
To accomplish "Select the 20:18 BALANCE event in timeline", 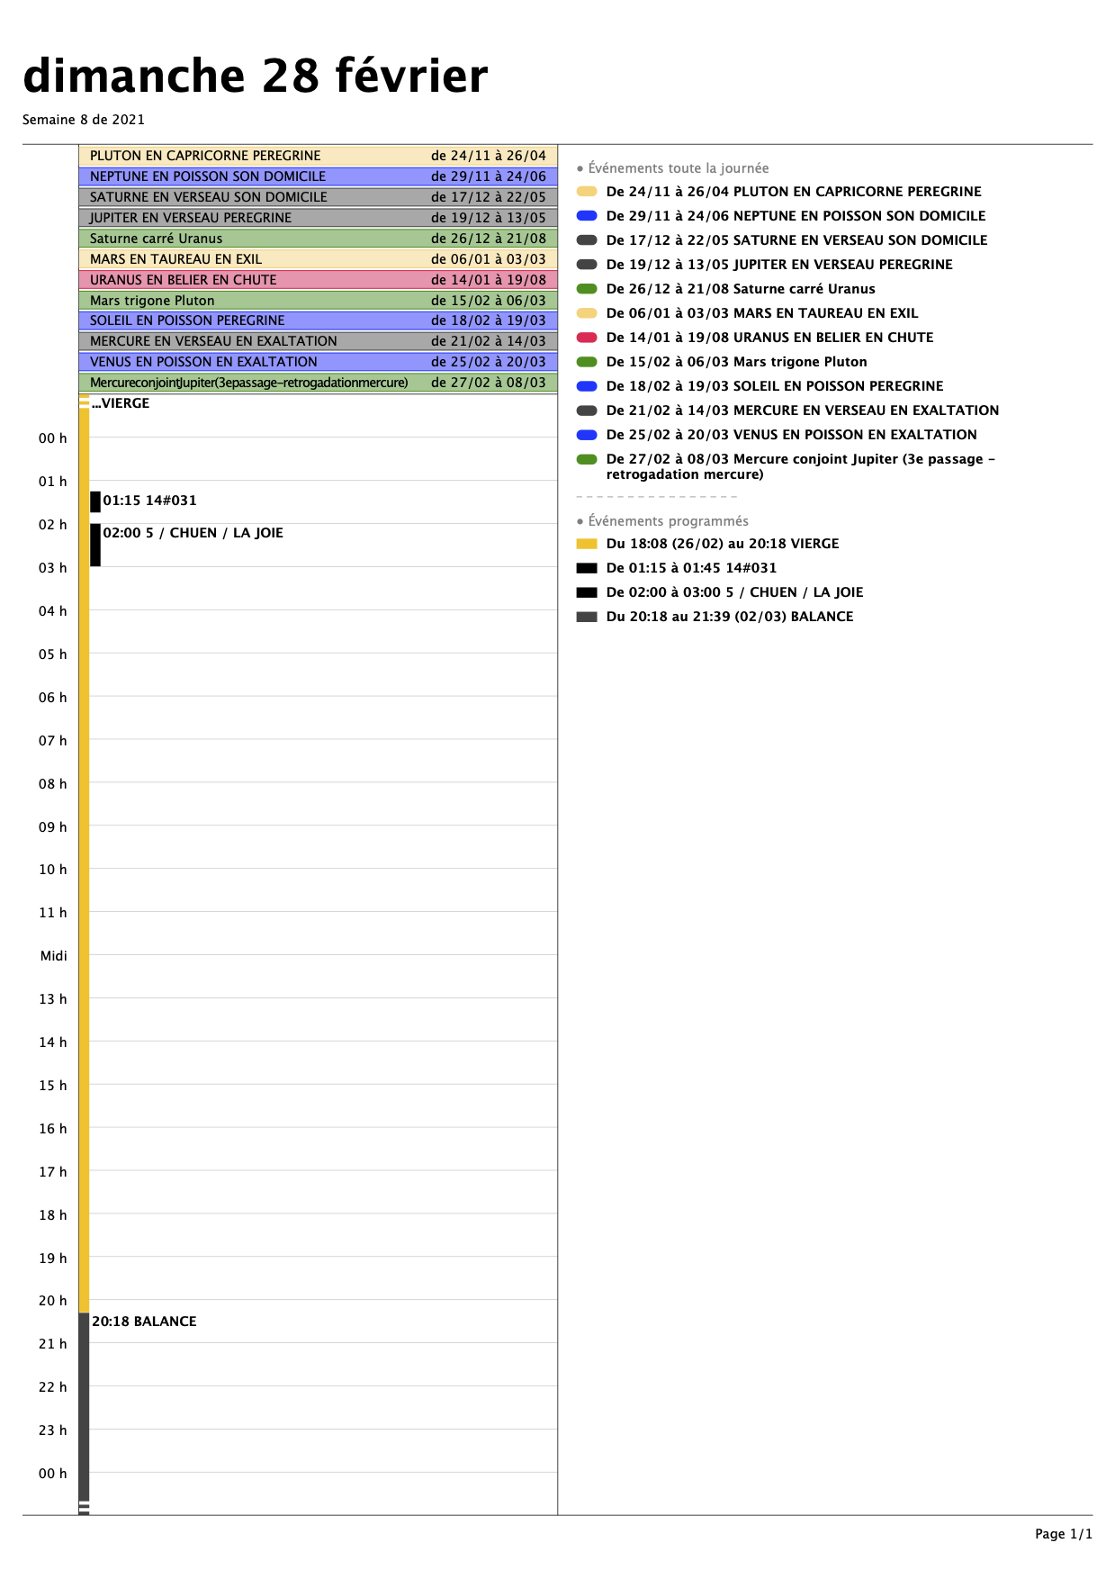I will coord(144,1322).
